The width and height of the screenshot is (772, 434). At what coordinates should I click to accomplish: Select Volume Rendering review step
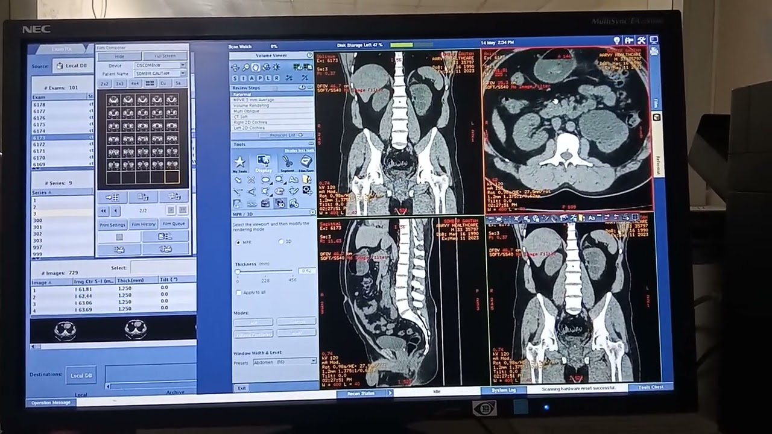(x=272, y=105)
